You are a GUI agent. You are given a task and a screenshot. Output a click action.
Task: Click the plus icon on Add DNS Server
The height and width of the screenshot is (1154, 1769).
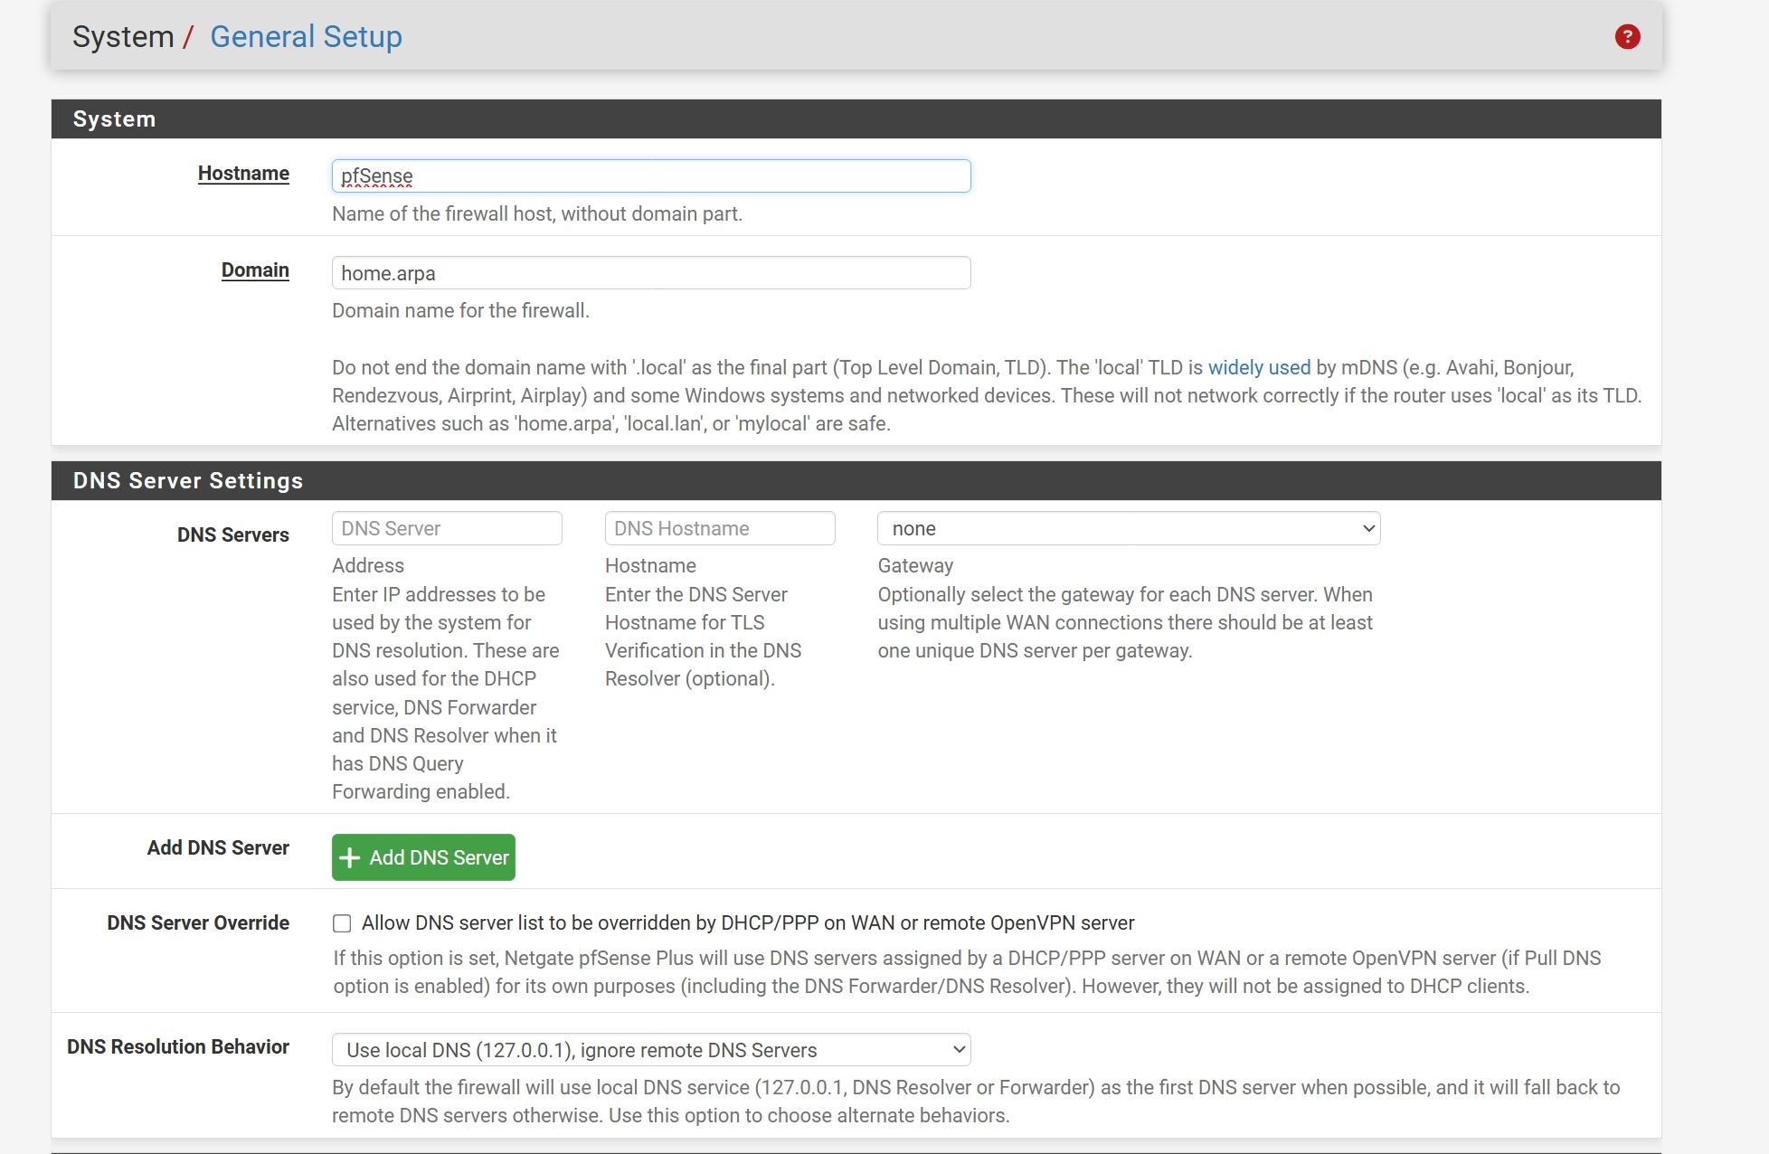350,857
